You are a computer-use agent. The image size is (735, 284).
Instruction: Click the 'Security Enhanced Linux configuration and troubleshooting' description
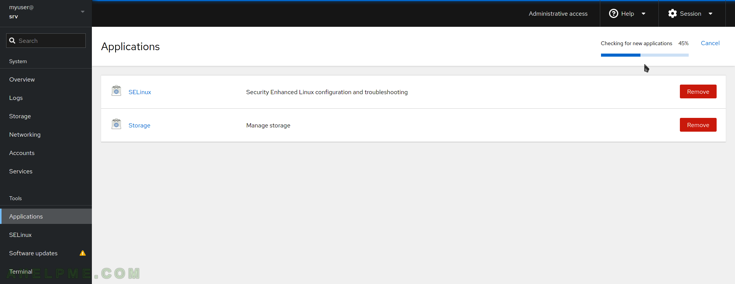327,92
